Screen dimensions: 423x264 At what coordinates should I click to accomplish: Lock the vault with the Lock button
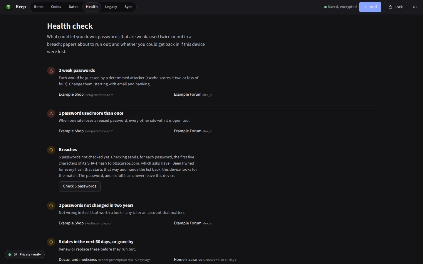point(395,7)
